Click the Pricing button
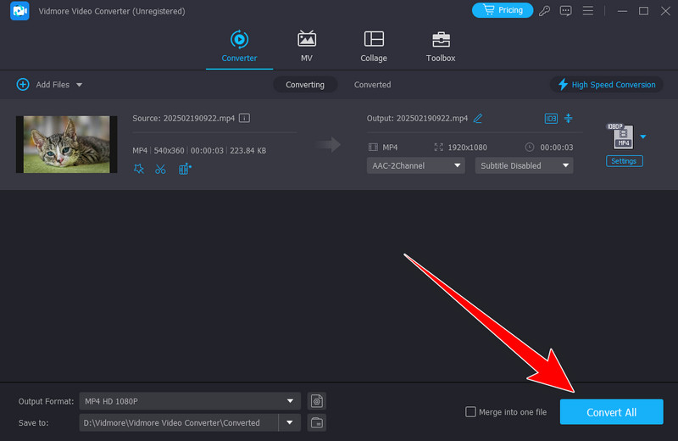 pos(503,10)
